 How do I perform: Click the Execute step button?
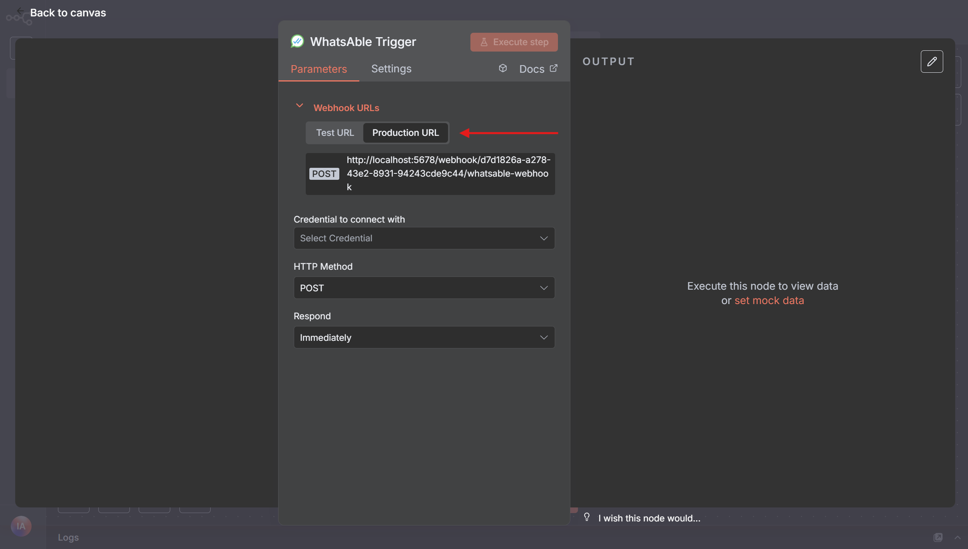(514, 42)
